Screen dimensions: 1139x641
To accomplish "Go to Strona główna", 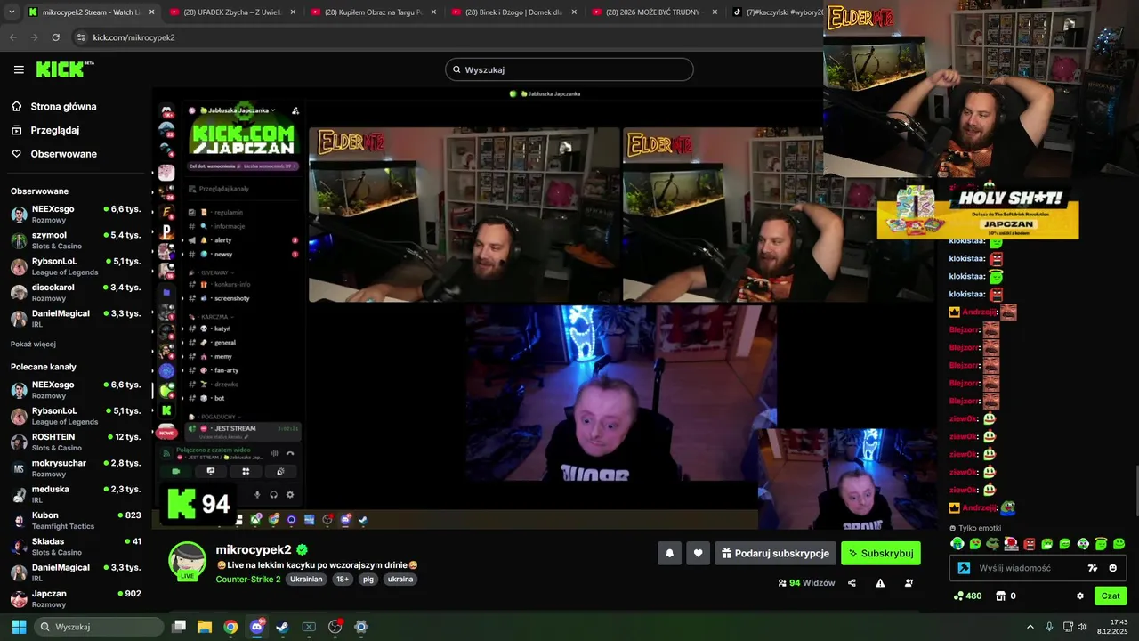I will [x=63, y=106].
